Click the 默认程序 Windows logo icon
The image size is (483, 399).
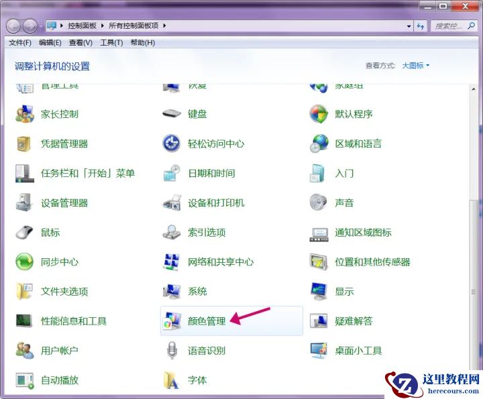point(319,113)
